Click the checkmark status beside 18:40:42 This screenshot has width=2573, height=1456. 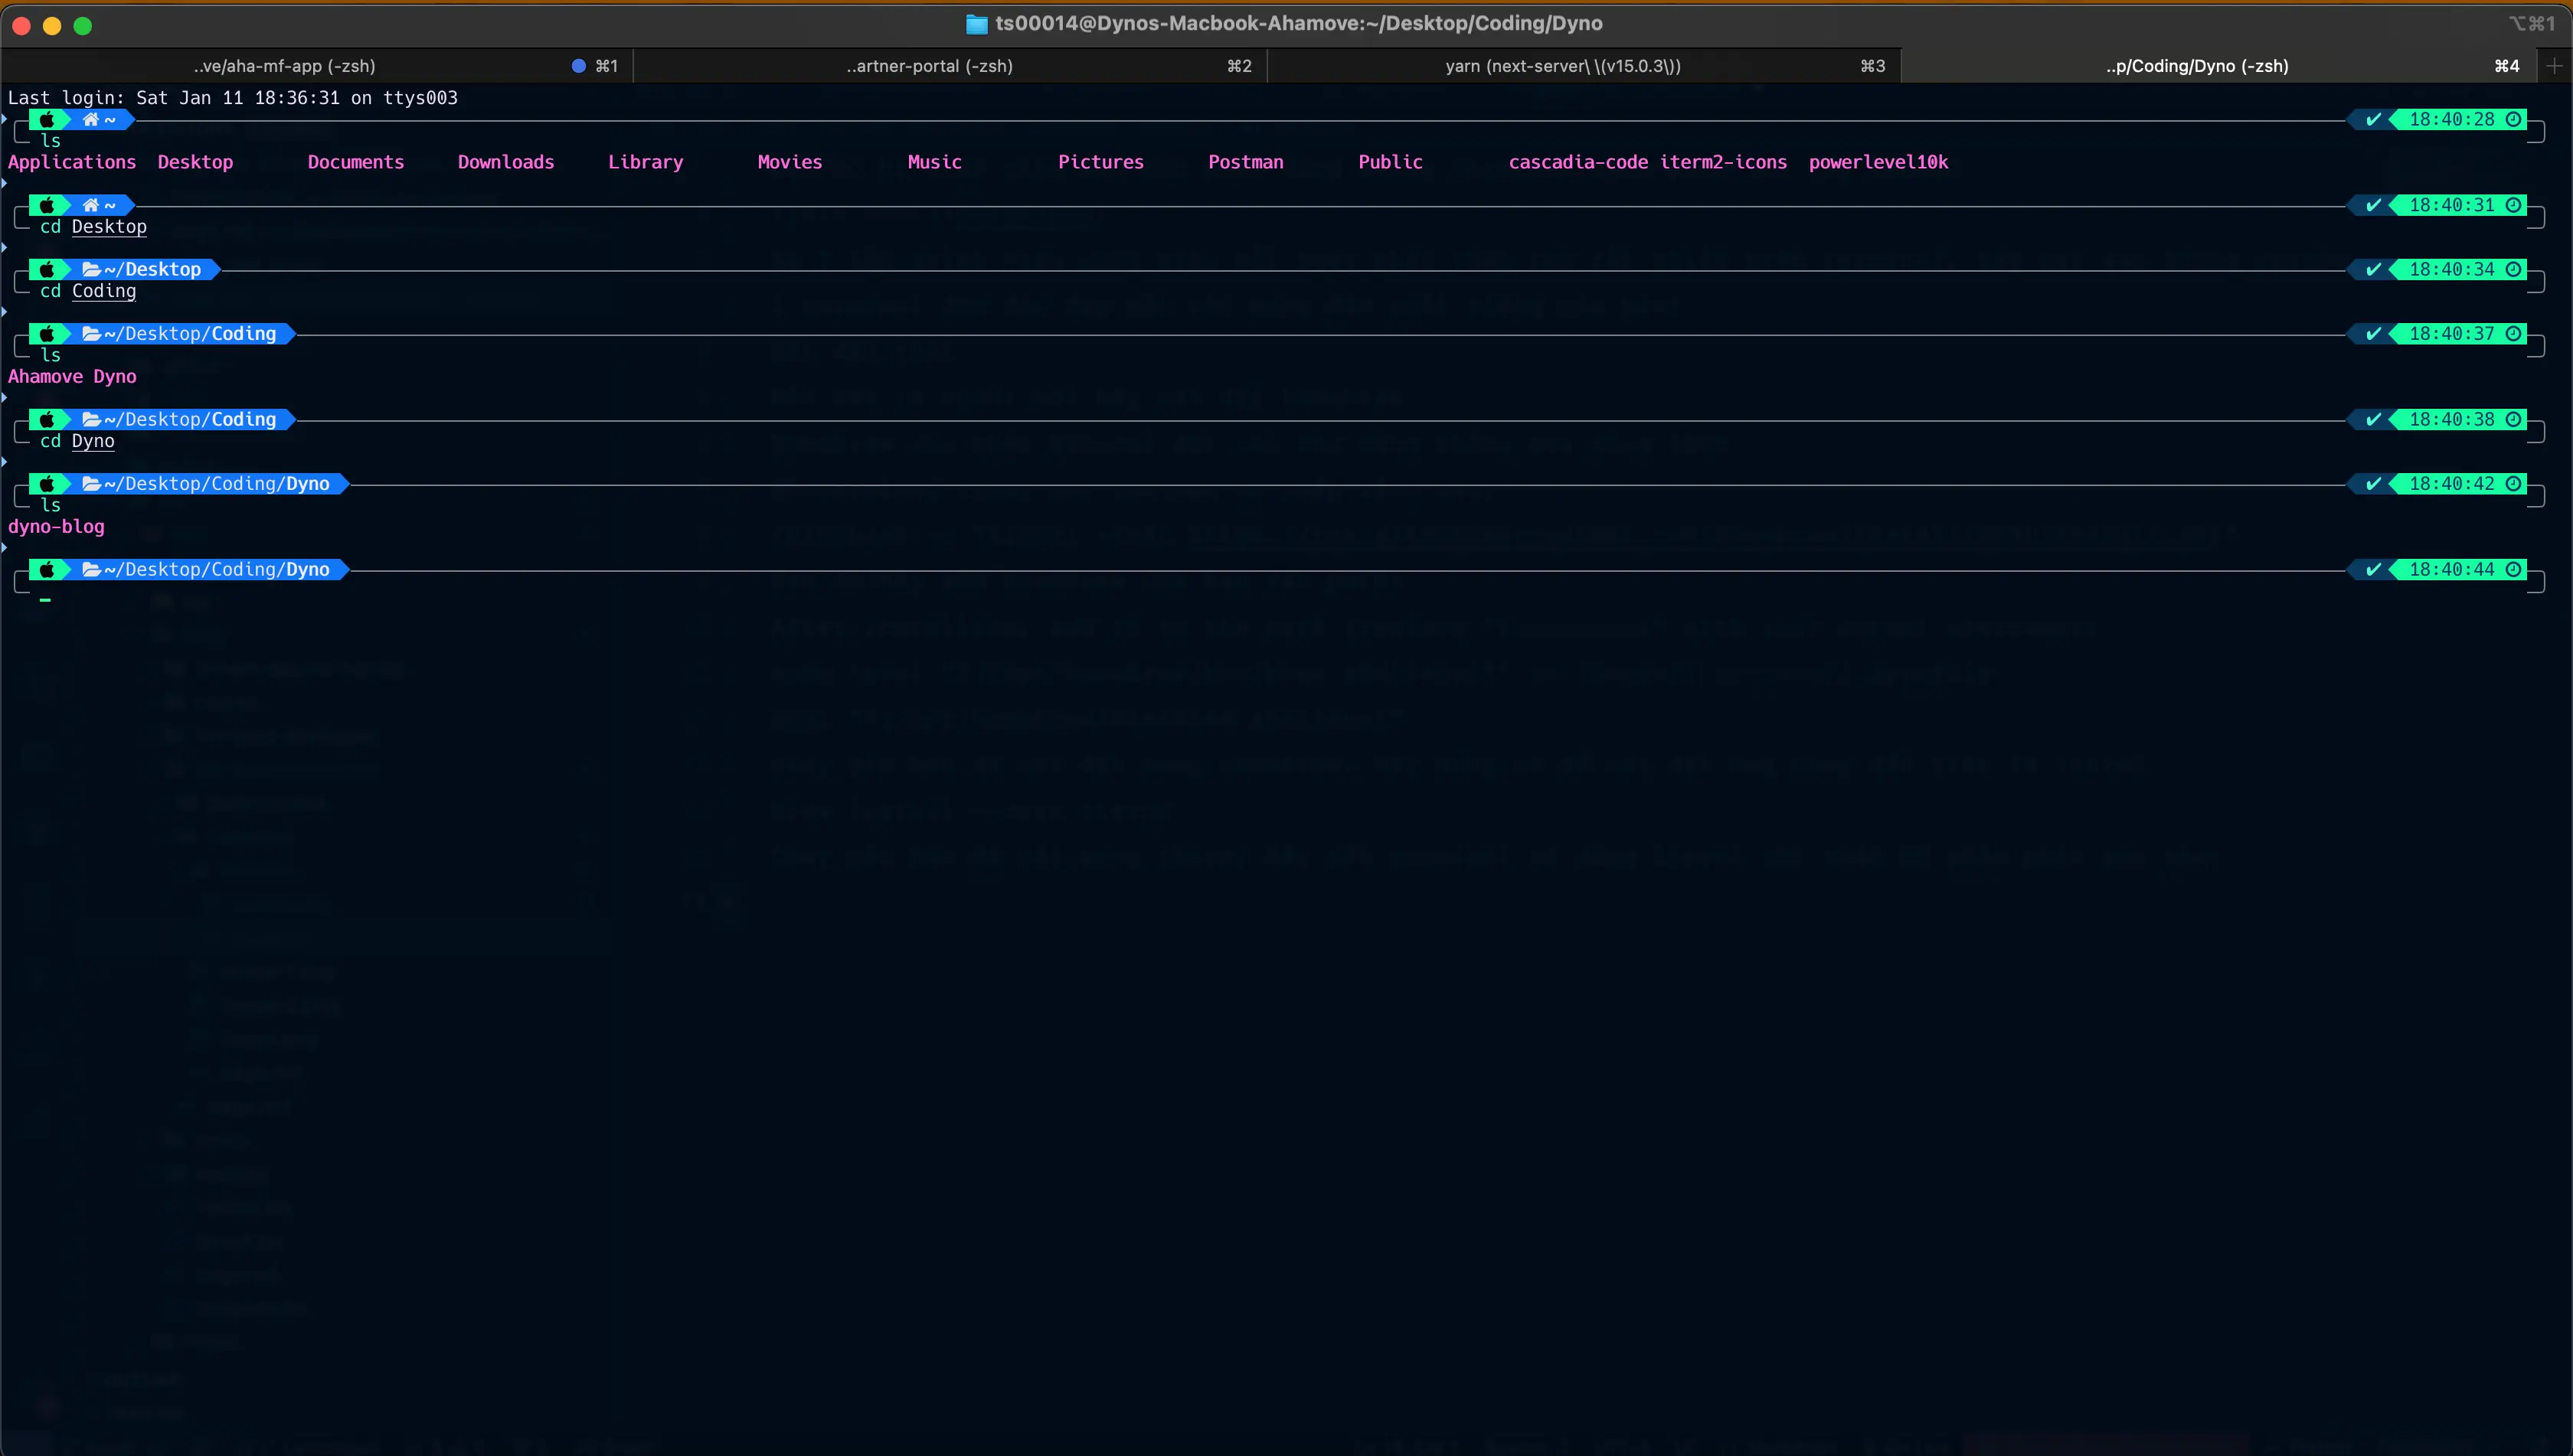(x=2373, y=484)
